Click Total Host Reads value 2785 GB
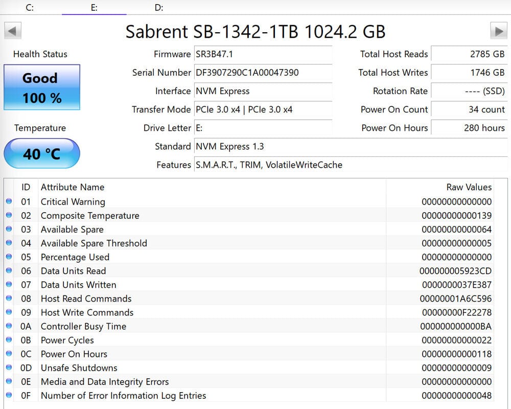511x409 pixels. point(469,54)
